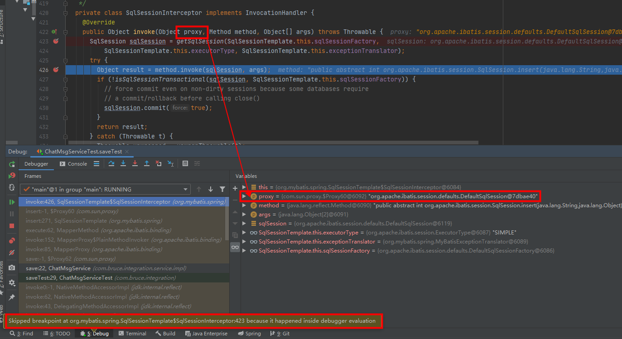Screen dimensions: 622x339
Task: Toggle breakpoint on line 426
Action: [x=56, y=70]
